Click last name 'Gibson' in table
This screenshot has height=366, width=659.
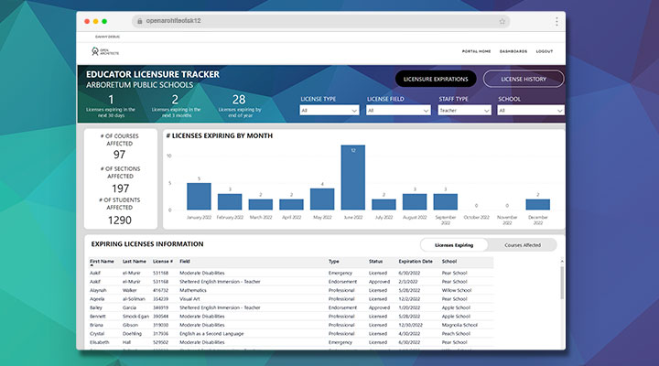click(x=130, y=325)
